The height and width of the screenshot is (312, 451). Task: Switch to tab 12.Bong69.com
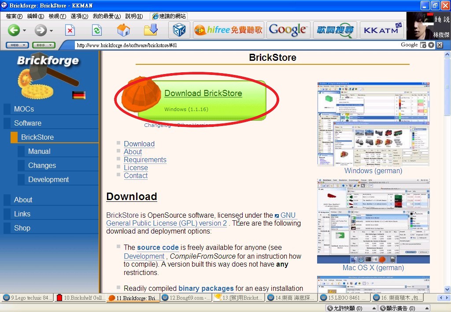pyautogui.click(x=186, y=297)
